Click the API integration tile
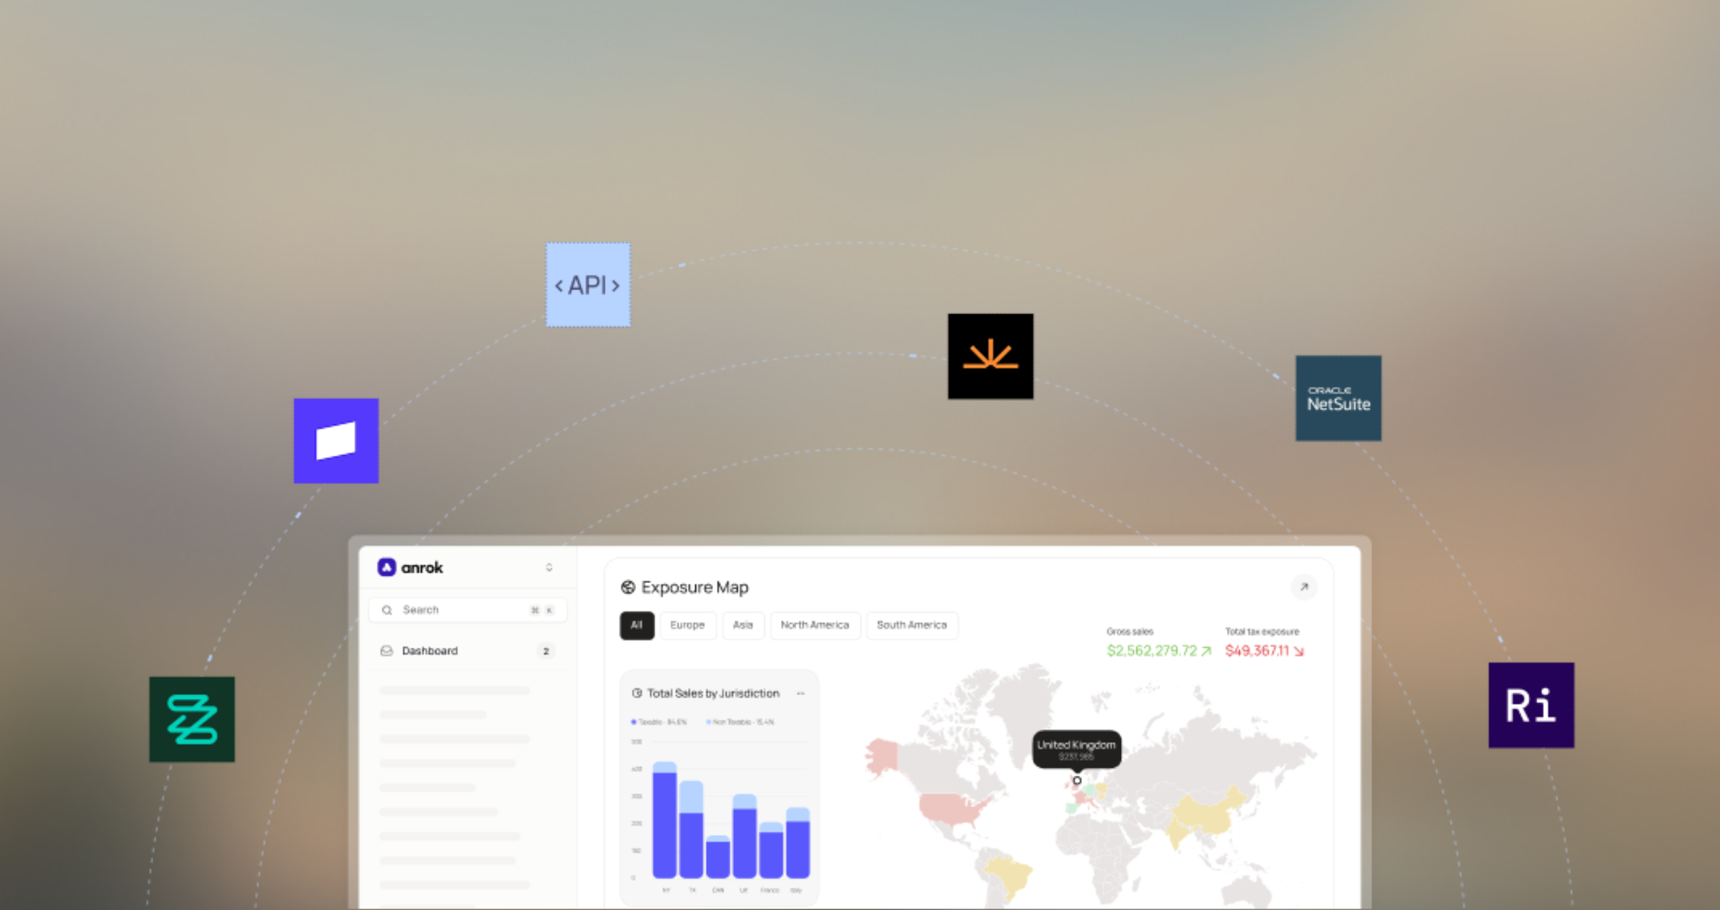 [x=588, y=285]
